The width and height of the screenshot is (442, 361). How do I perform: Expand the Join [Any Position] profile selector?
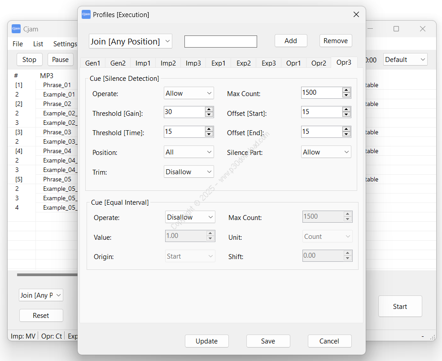[x=130, y=41]
